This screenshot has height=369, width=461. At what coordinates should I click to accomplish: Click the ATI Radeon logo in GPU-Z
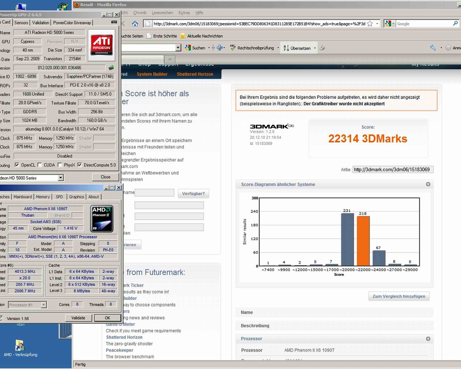coord(102,45)
